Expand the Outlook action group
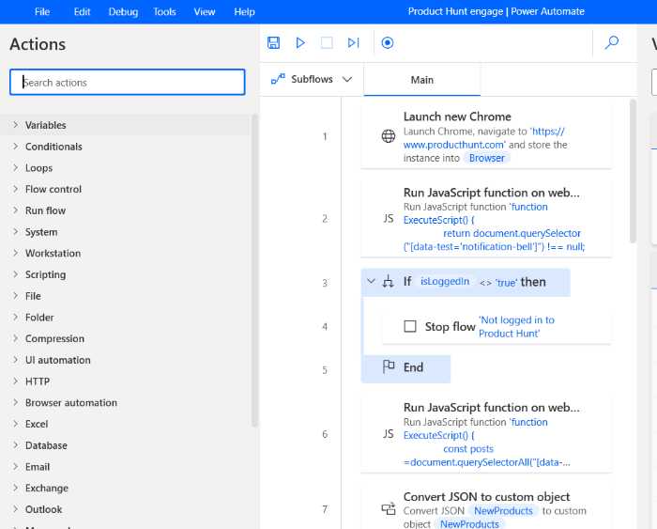The image size is (657, 529). point(16,509)
